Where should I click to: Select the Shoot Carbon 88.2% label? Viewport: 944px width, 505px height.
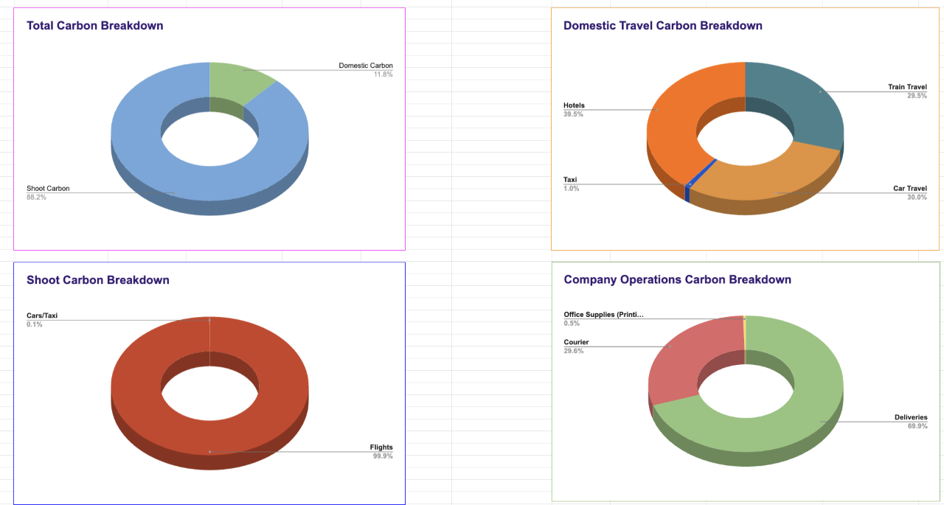(48, 192)
